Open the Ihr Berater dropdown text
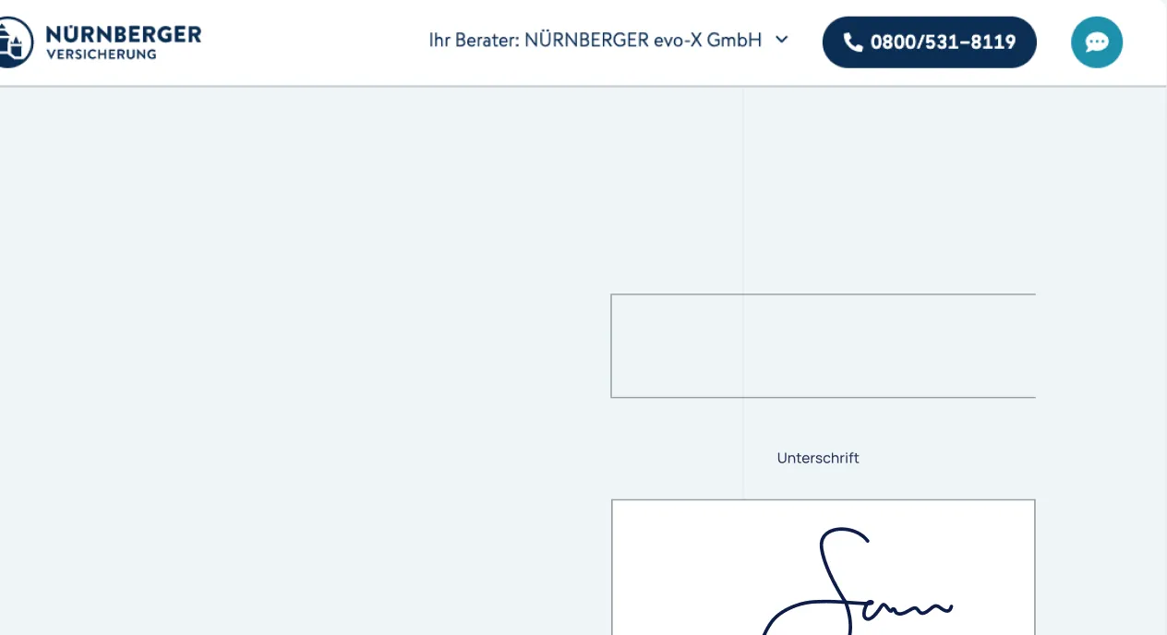Screen dimensions: 1167x635 tap(608, 41)
